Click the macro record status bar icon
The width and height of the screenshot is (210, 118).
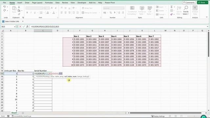click(8, 116)
